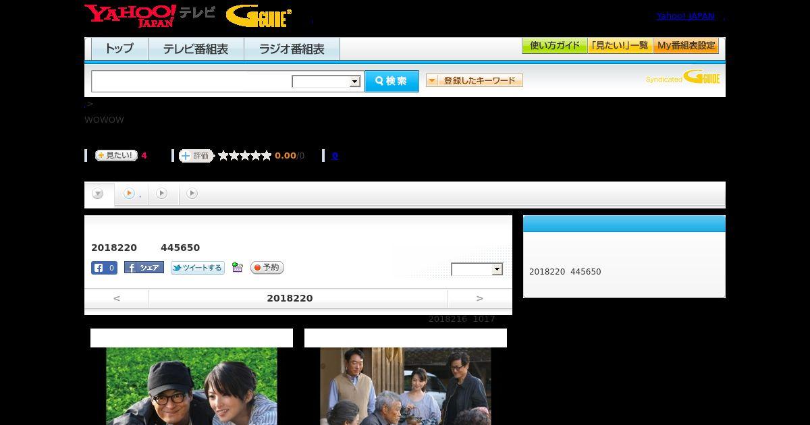Click the 2018220 date heading in the navigation bar

pos(290,298)
